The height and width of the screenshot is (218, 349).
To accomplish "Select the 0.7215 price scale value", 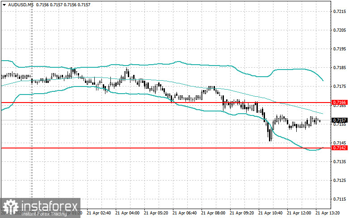I will click(340, 11).
